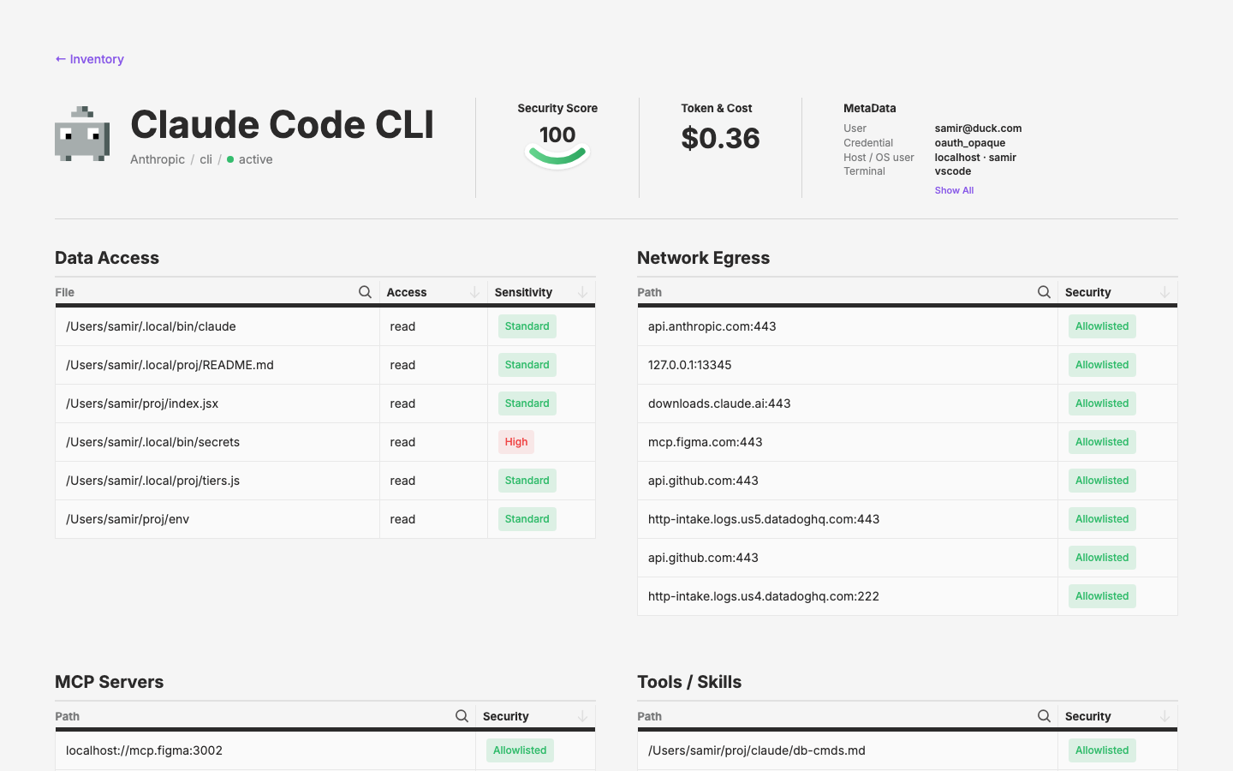Select the /Users/samir/.local/bin/secrets row
Viewport: 1233px width, 771px height.
point(325,442)
